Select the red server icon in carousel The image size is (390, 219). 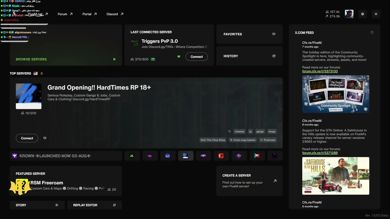click(x=221, y=156)
